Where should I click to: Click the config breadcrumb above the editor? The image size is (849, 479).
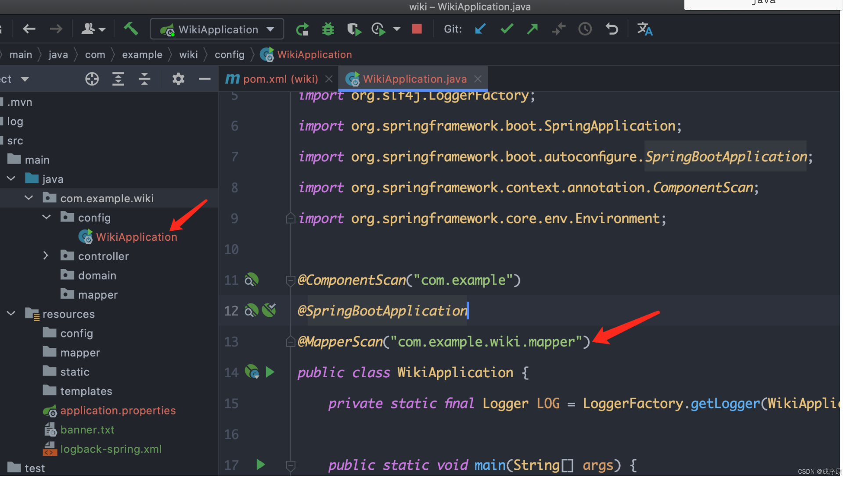tap(229, 54)
